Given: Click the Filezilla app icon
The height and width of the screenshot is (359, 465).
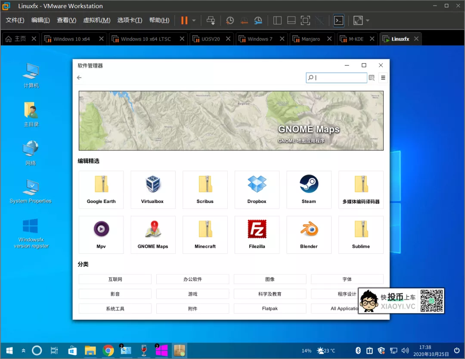Looking at the screenshot, I should point(257,229).
